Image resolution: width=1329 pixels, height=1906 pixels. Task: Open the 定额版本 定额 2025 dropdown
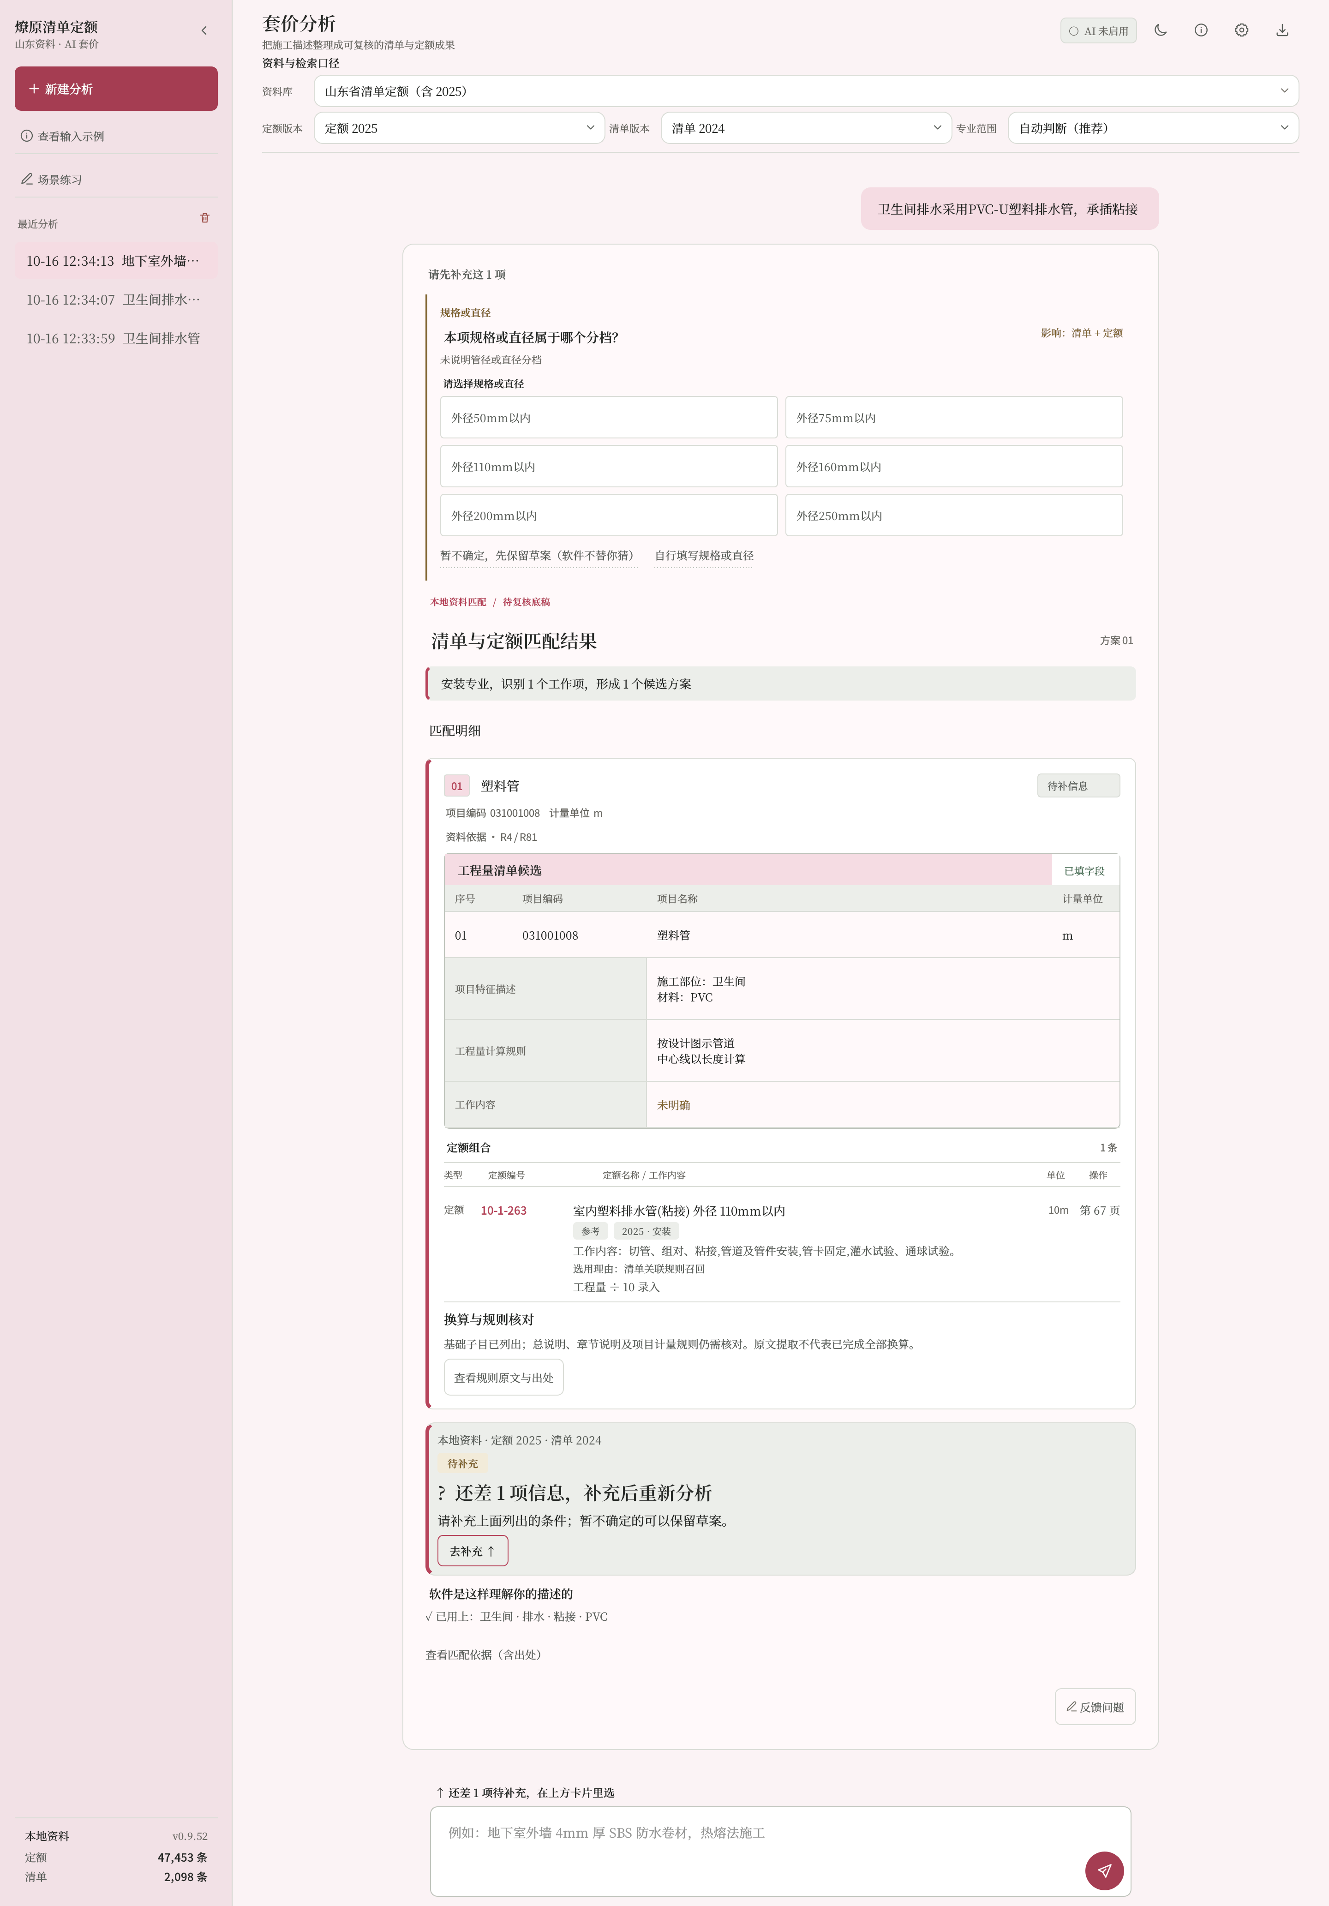[x=459, y=128]
